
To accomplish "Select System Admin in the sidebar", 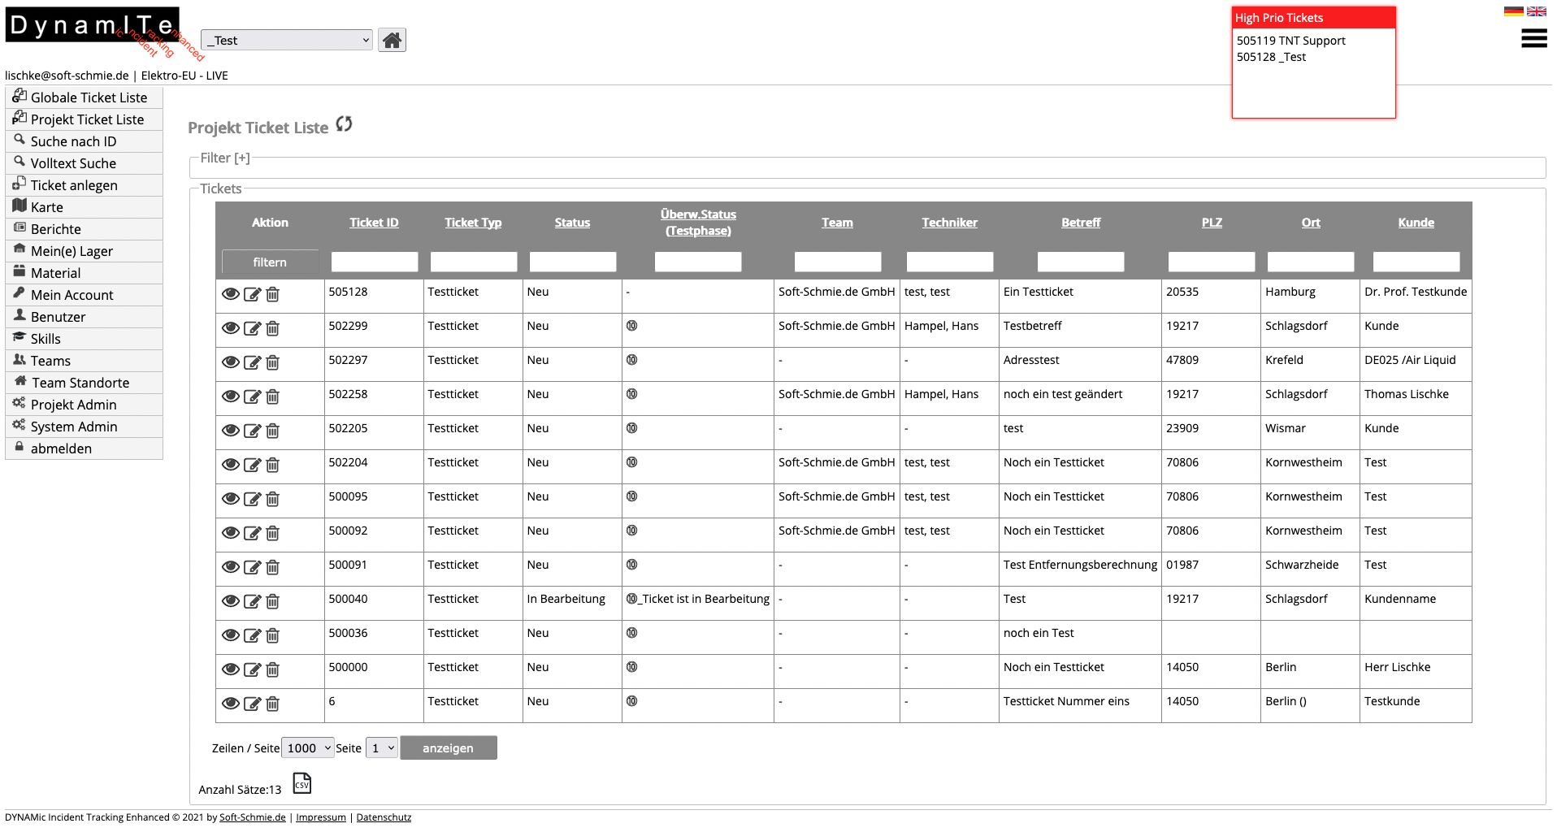I will coord(74,426).
